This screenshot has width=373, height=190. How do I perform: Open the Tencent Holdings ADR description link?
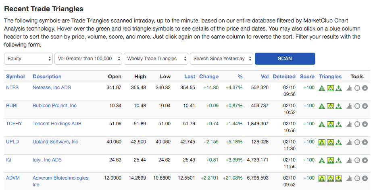(57, 124)
